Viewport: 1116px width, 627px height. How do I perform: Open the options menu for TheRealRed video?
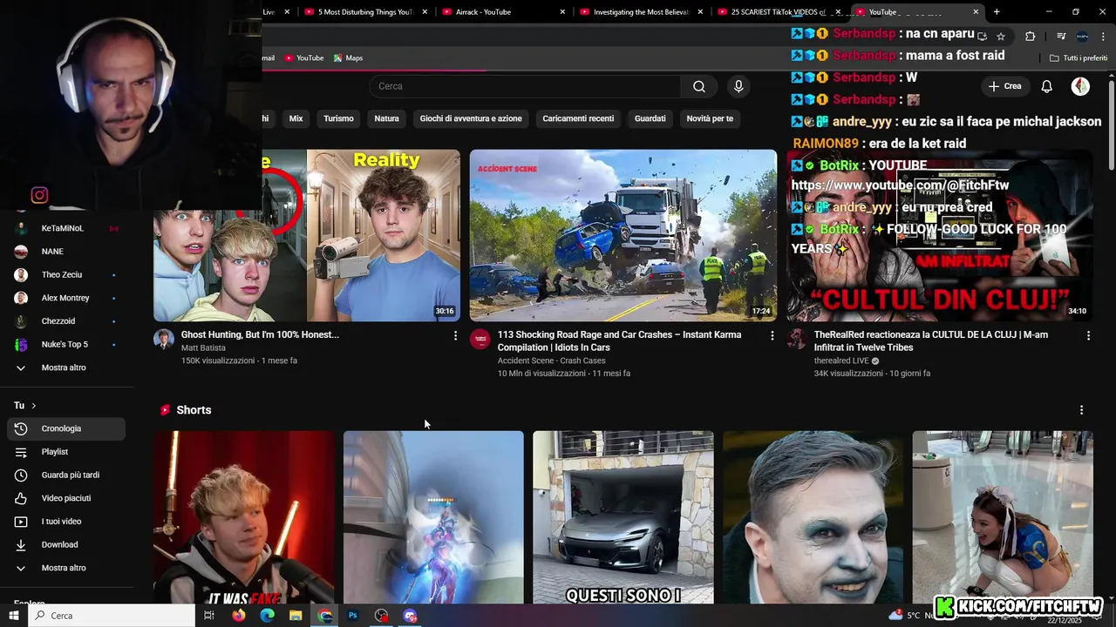[x=1088, y=335]
